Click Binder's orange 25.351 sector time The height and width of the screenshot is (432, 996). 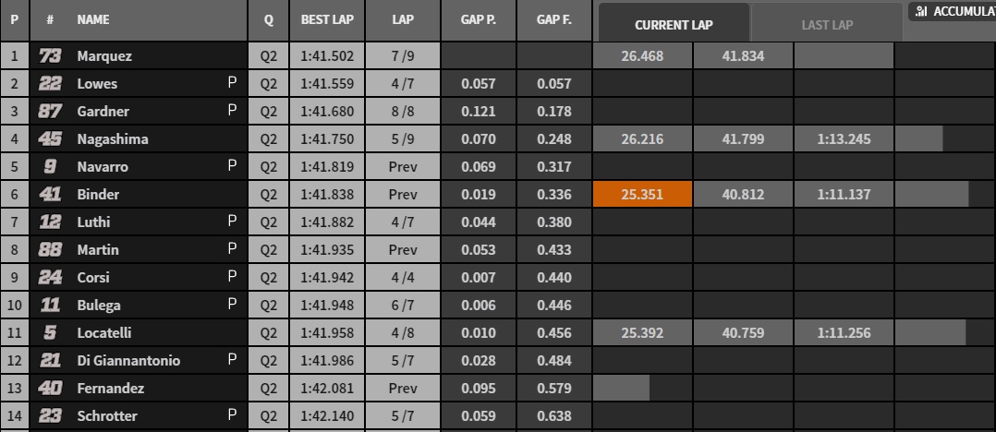(x=642, y=195)
